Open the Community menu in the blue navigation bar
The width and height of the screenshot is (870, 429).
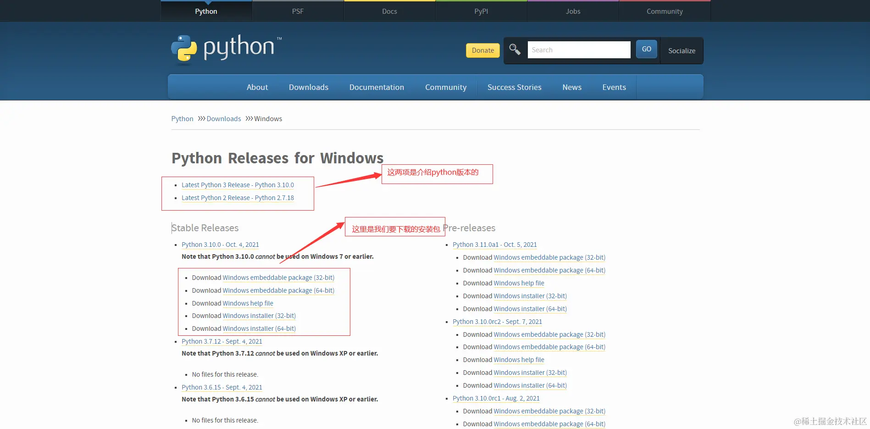coord(446,87)
